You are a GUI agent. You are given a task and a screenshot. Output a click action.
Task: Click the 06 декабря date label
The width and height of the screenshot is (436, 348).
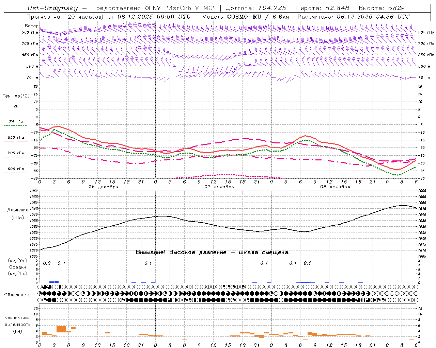(104, 187)
